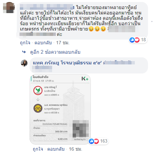Open the 163 reactions count list
The image size is (153, 155).
click(x=104, y=141)
